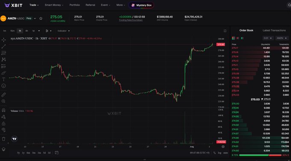This screenshot has height=161, width=291.
Task: Select the Text annotation tool
Action: 3,79
